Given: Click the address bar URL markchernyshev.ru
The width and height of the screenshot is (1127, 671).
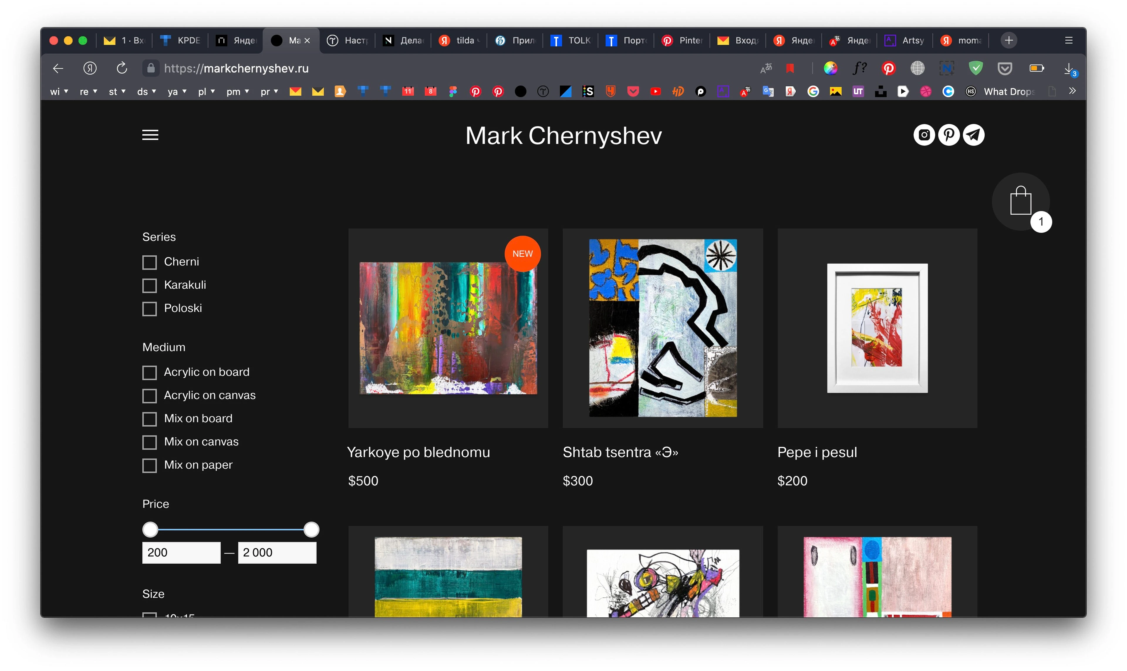Looking at the screenshot, I should click(x=236, y=68).
